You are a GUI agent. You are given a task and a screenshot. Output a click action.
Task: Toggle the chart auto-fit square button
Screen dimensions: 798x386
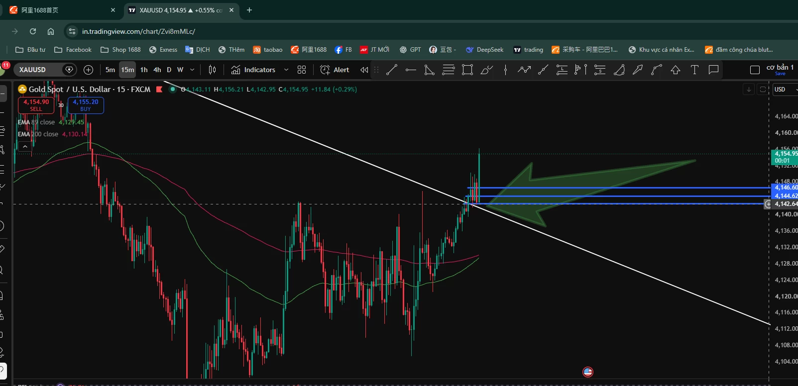click(x=763, y=90)
